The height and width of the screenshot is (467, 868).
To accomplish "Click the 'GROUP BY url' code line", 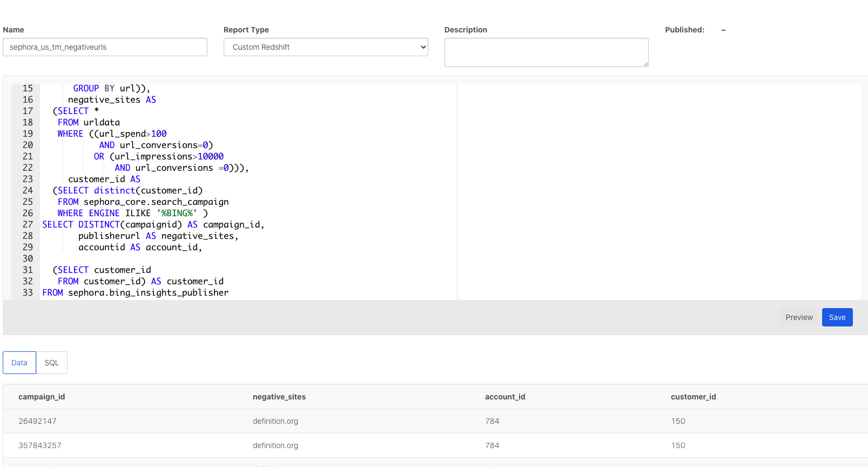I will (x=112, y=88).
